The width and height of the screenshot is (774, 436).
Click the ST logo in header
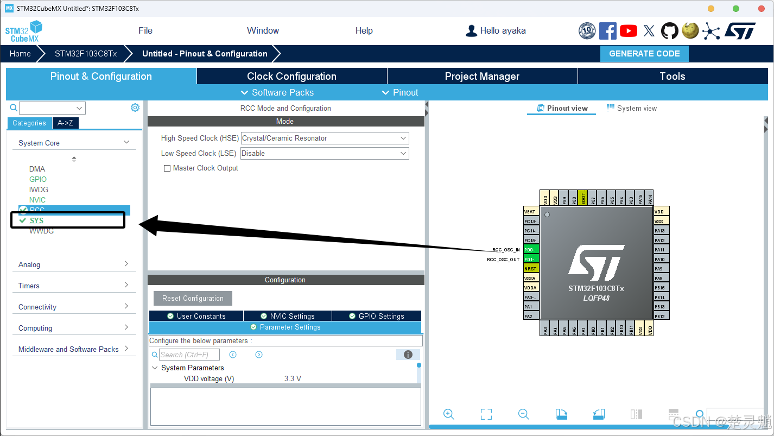pos(740,31)
